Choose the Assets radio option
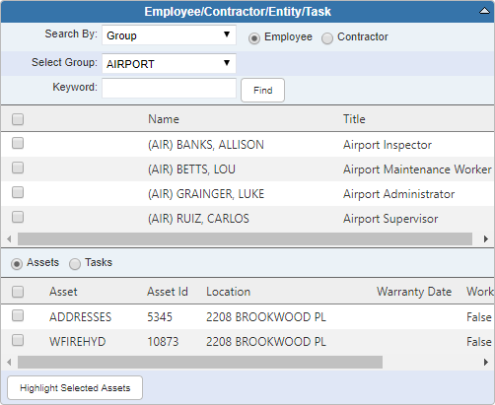 [x=17, y=264]
